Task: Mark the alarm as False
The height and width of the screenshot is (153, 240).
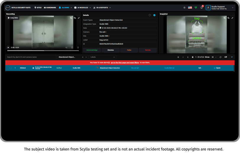Action: click(x=129, y=50)
